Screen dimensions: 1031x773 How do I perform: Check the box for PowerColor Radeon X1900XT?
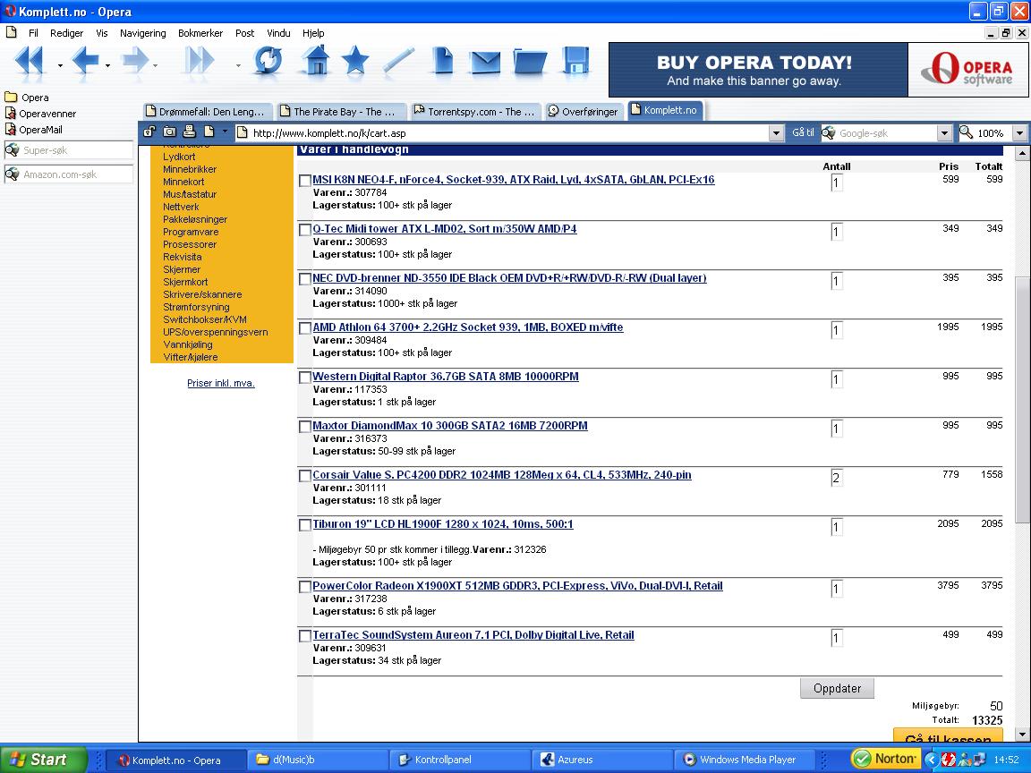[x=304, y=587]
